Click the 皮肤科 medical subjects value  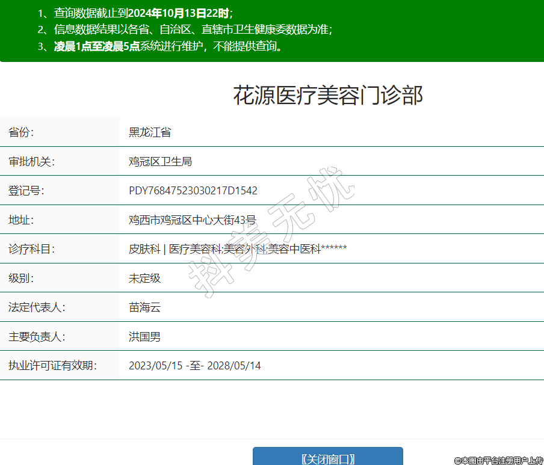tap(144, 249)
